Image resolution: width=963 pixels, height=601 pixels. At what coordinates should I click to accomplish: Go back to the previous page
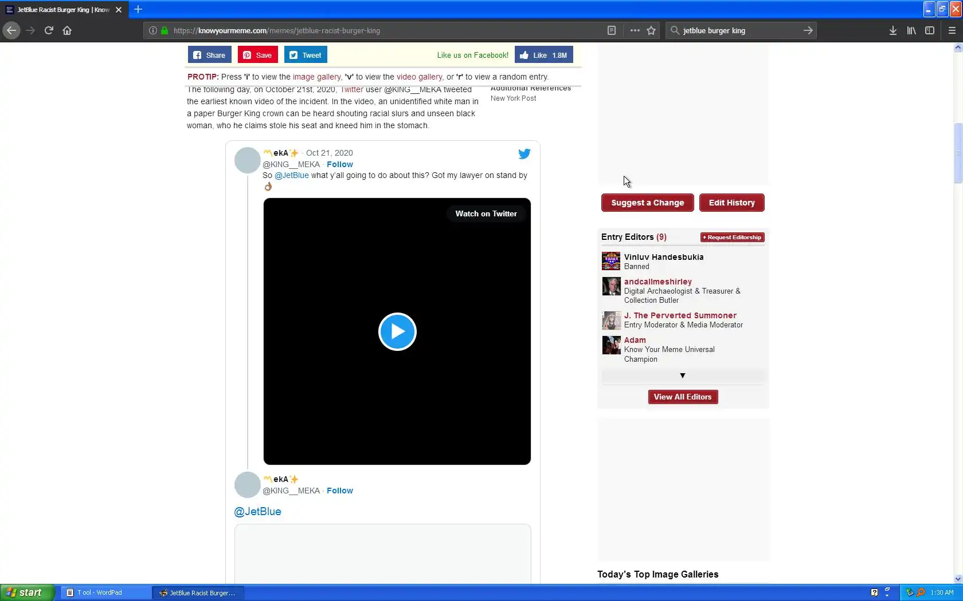11,30
